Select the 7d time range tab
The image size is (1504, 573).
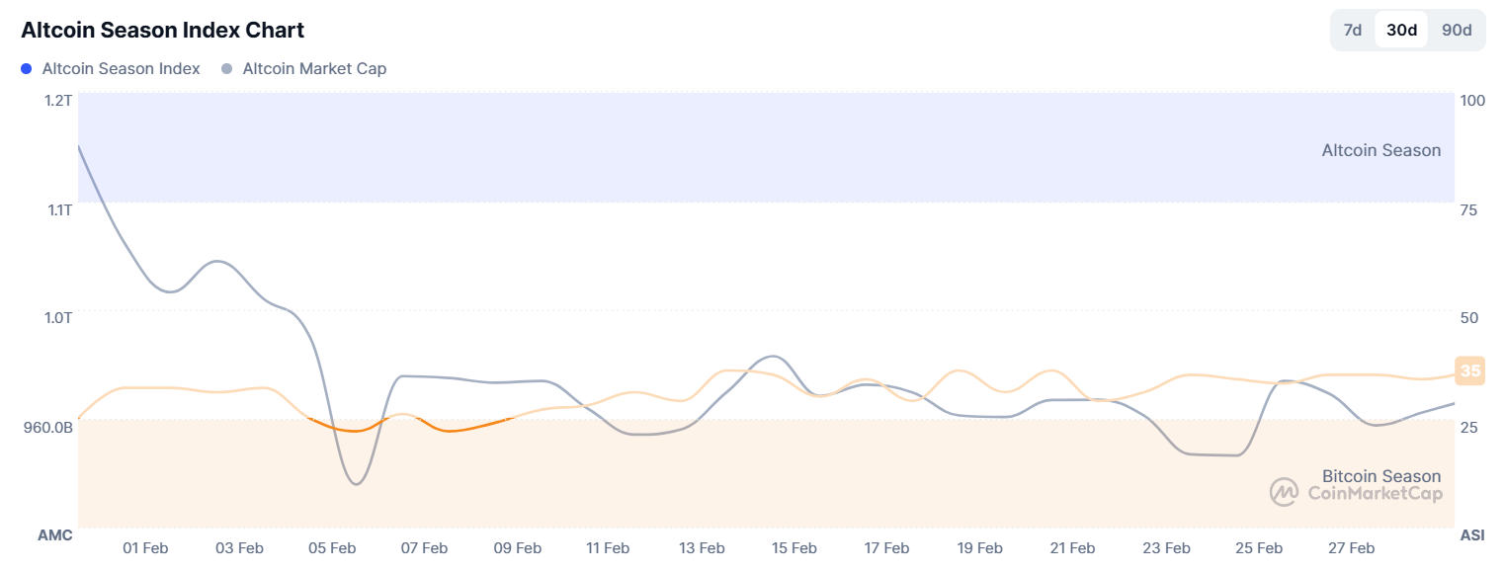[x=1353, y=30]
